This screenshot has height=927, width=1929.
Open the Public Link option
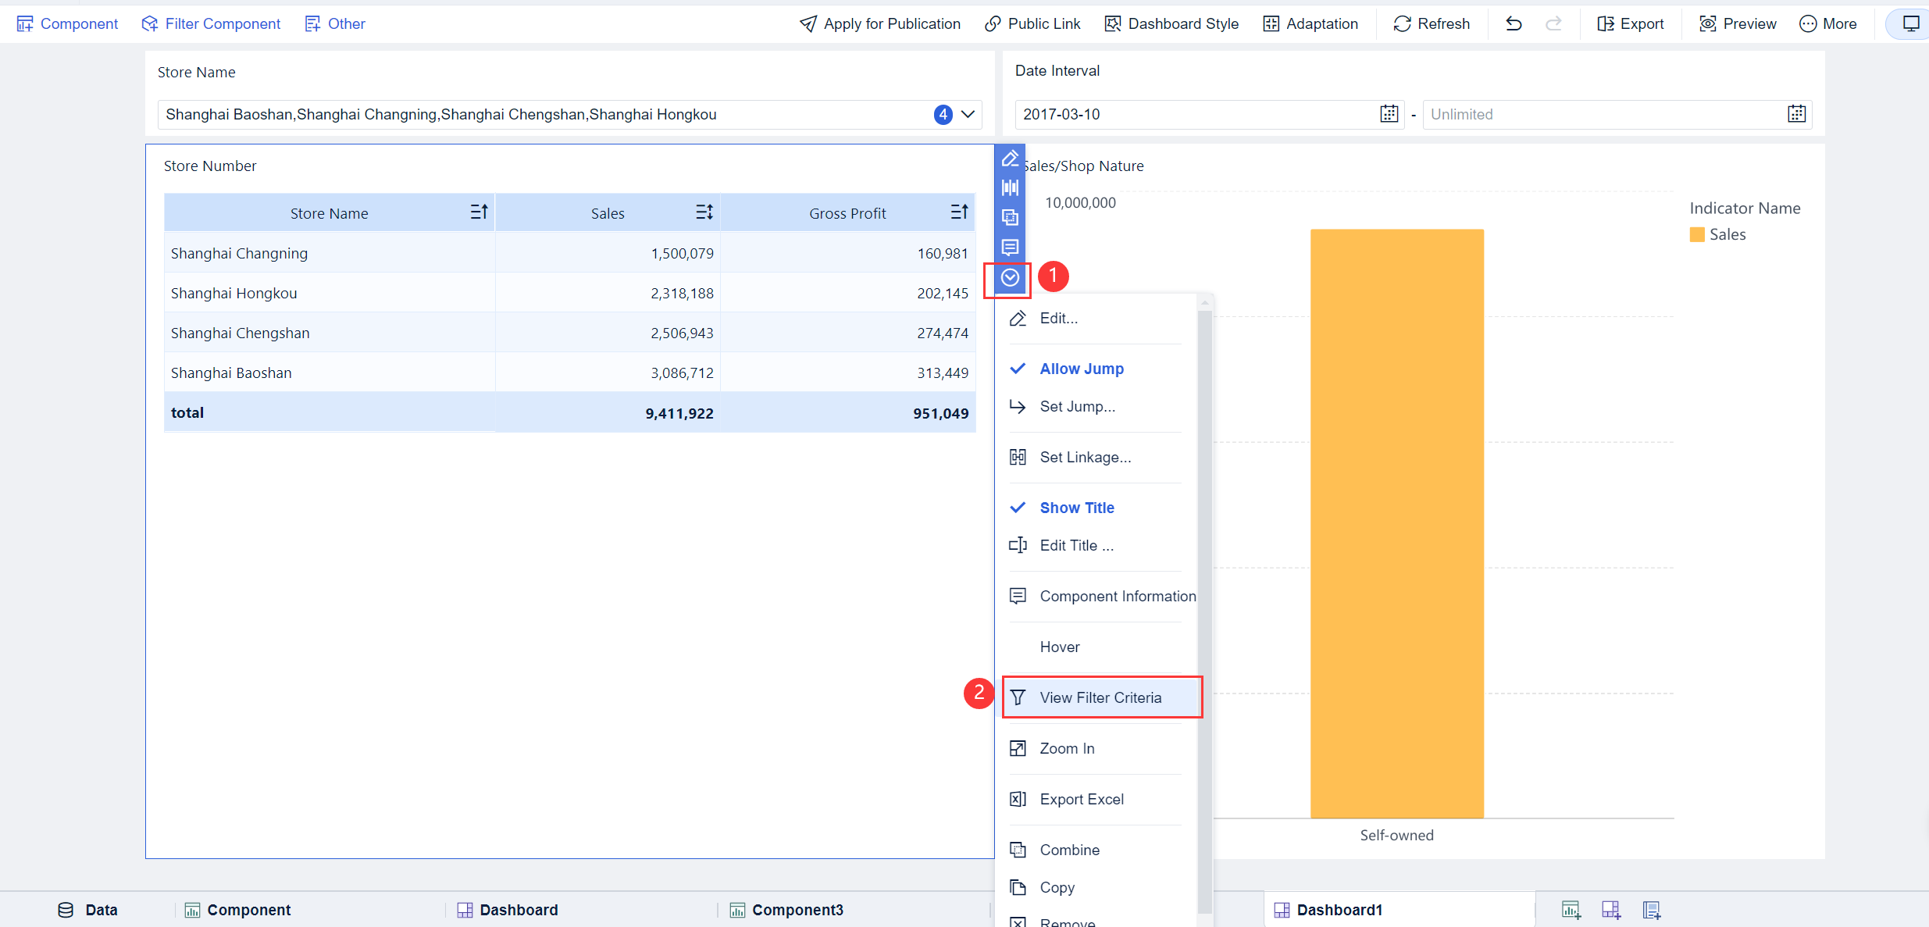(1033, 23)
